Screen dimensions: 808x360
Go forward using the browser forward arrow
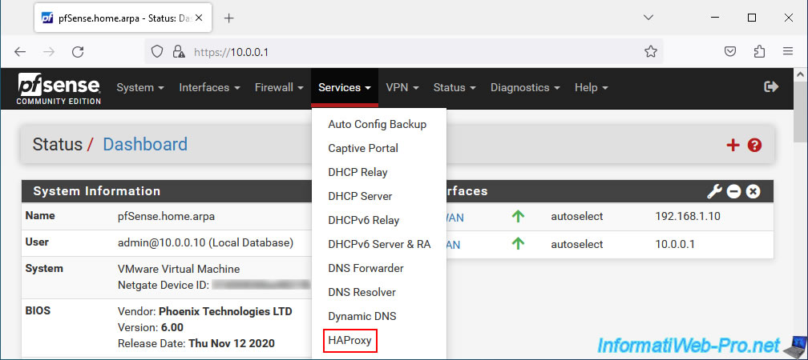point(48,51)
